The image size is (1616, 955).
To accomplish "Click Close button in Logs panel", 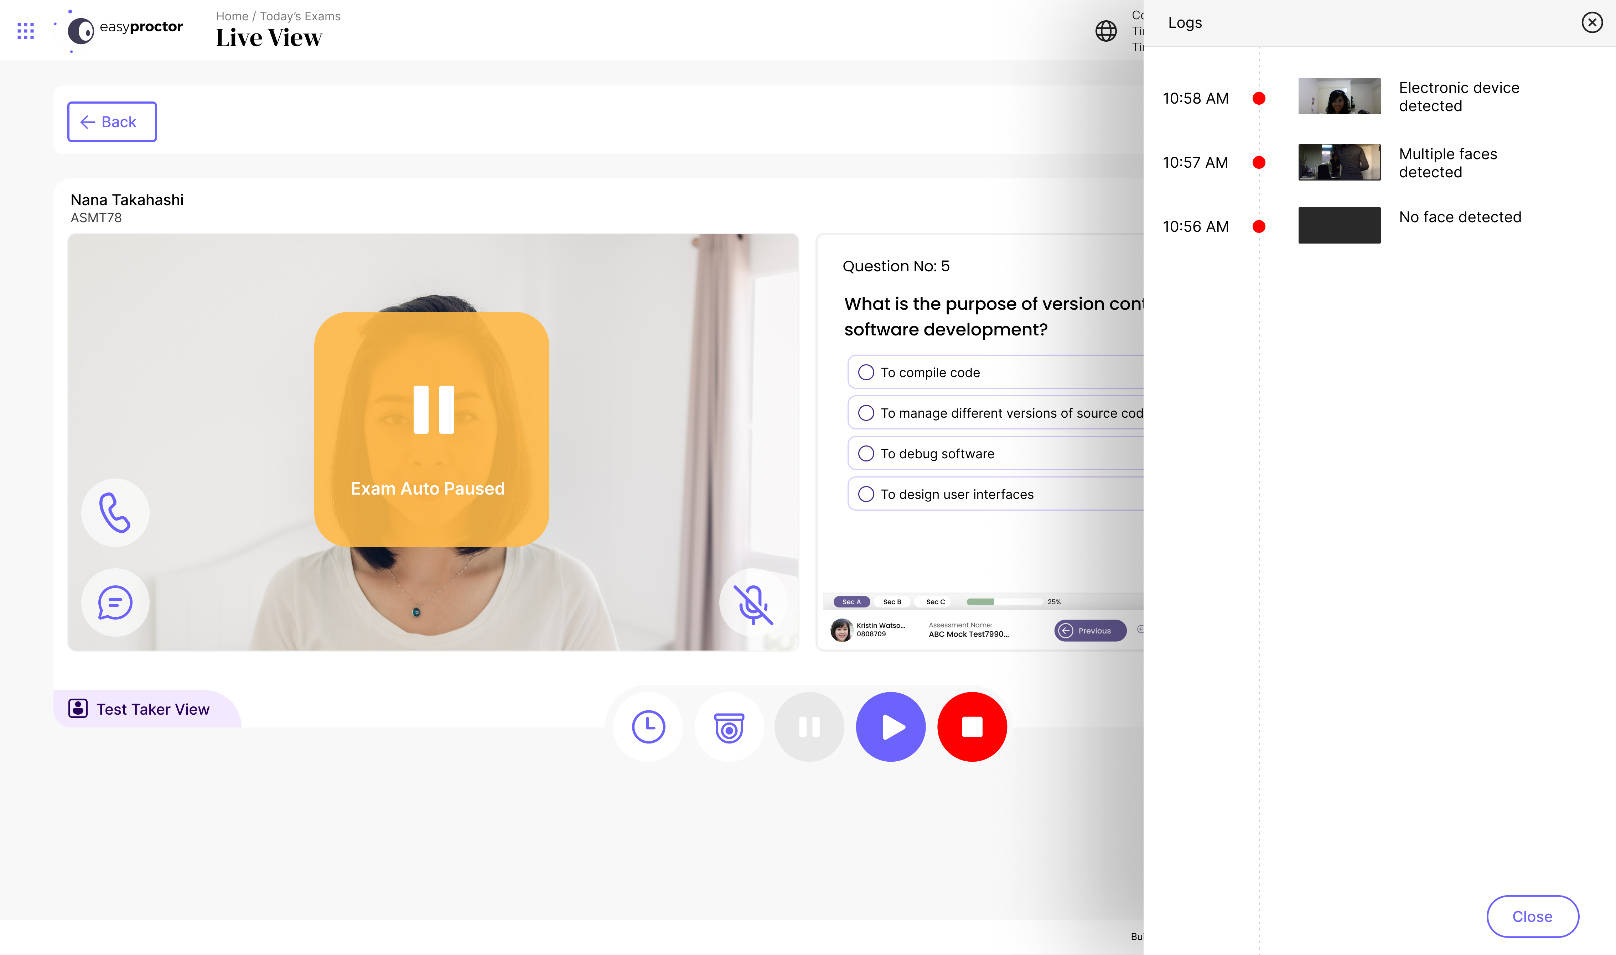I will click(x=1532, y=917).
